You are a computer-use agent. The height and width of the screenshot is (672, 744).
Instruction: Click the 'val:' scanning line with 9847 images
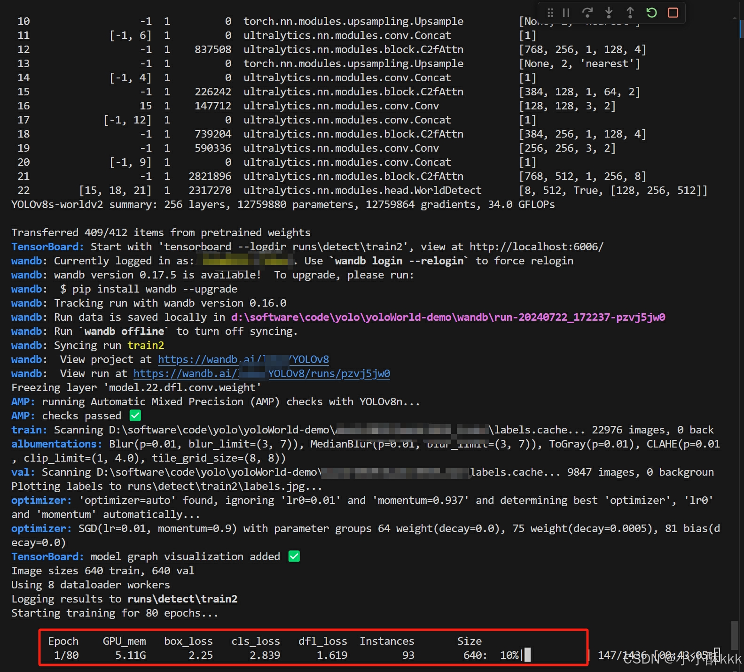[362, 472]
